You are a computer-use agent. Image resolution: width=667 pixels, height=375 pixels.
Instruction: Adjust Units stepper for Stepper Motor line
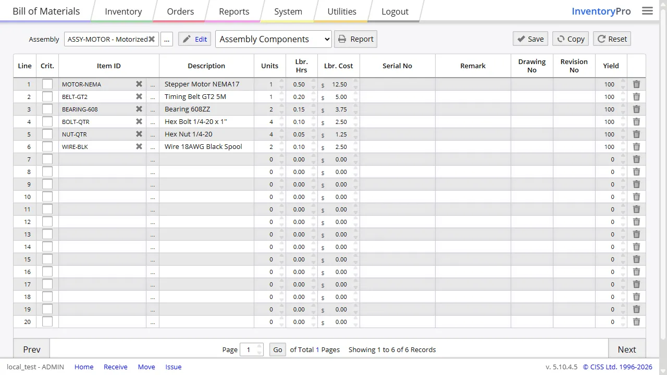tap(281, 84)
